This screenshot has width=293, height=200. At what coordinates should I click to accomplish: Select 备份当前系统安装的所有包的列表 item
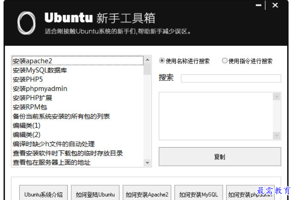point(77,116)
